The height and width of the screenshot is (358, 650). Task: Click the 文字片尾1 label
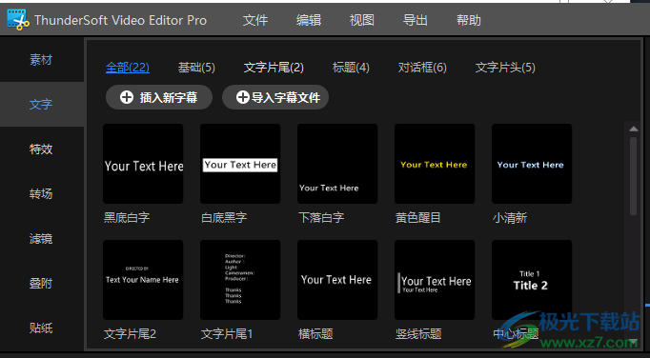(x=227, y=334)
